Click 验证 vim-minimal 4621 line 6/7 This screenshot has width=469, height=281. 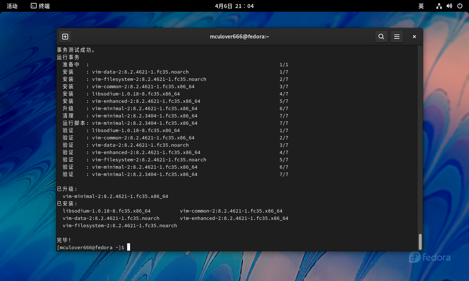[x=176, y=167]
